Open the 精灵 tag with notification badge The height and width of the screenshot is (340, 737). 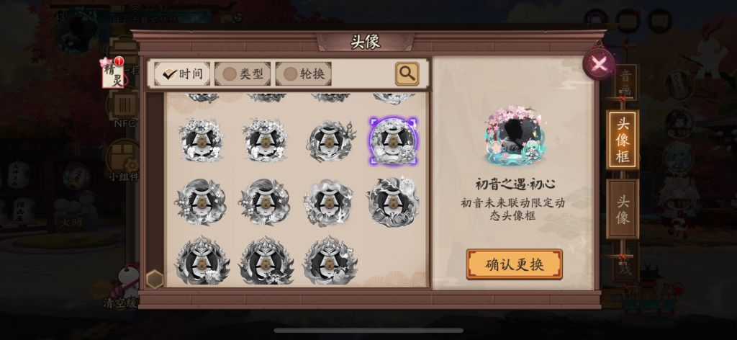click(113, 73)
